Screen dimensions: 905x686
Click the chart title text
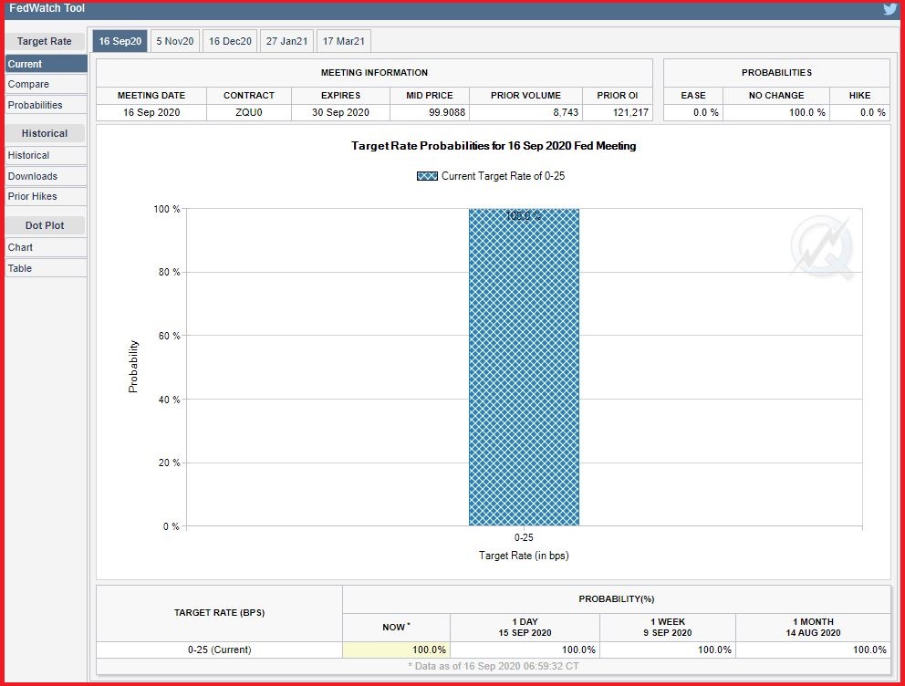click(494, 146)
